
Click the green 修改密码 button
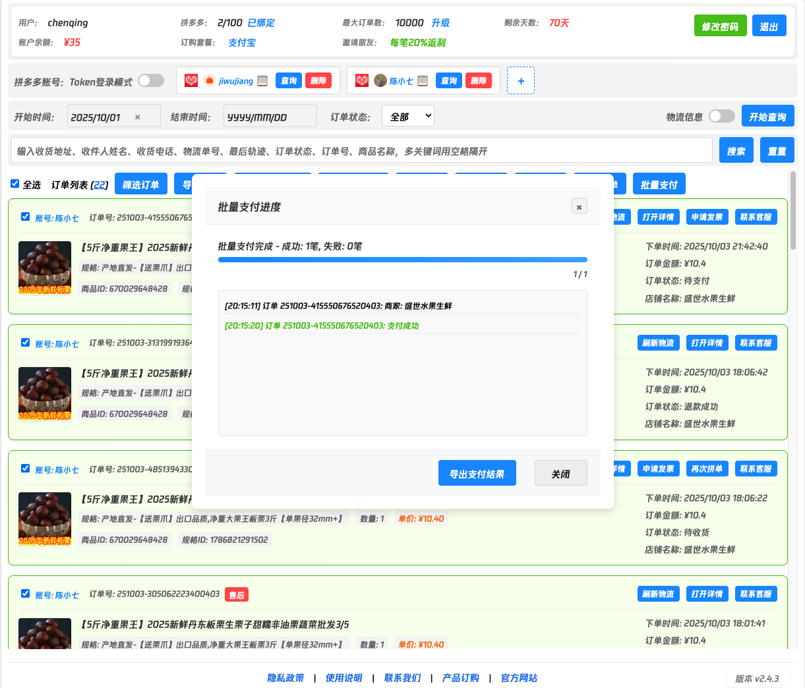tap(720, 26)
